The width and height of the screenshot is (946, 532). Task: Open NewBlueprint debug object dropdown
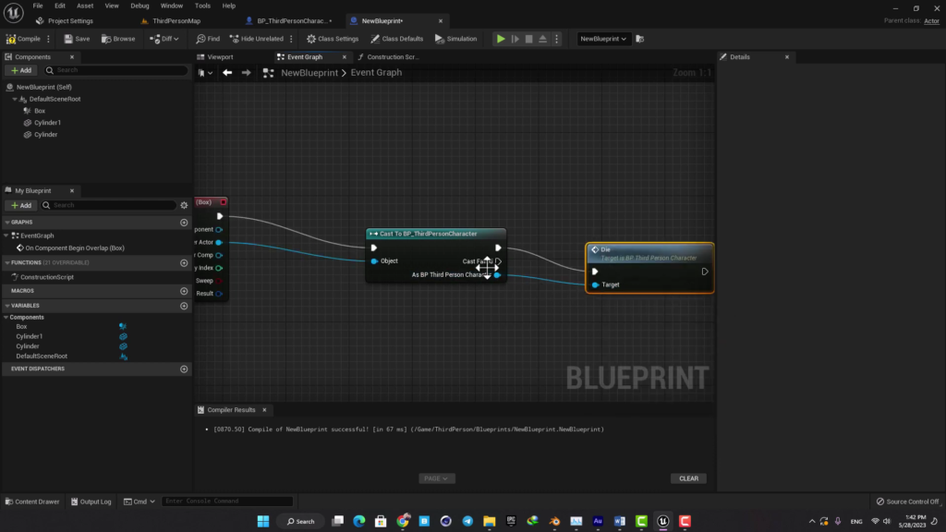[x=602, y=39]
